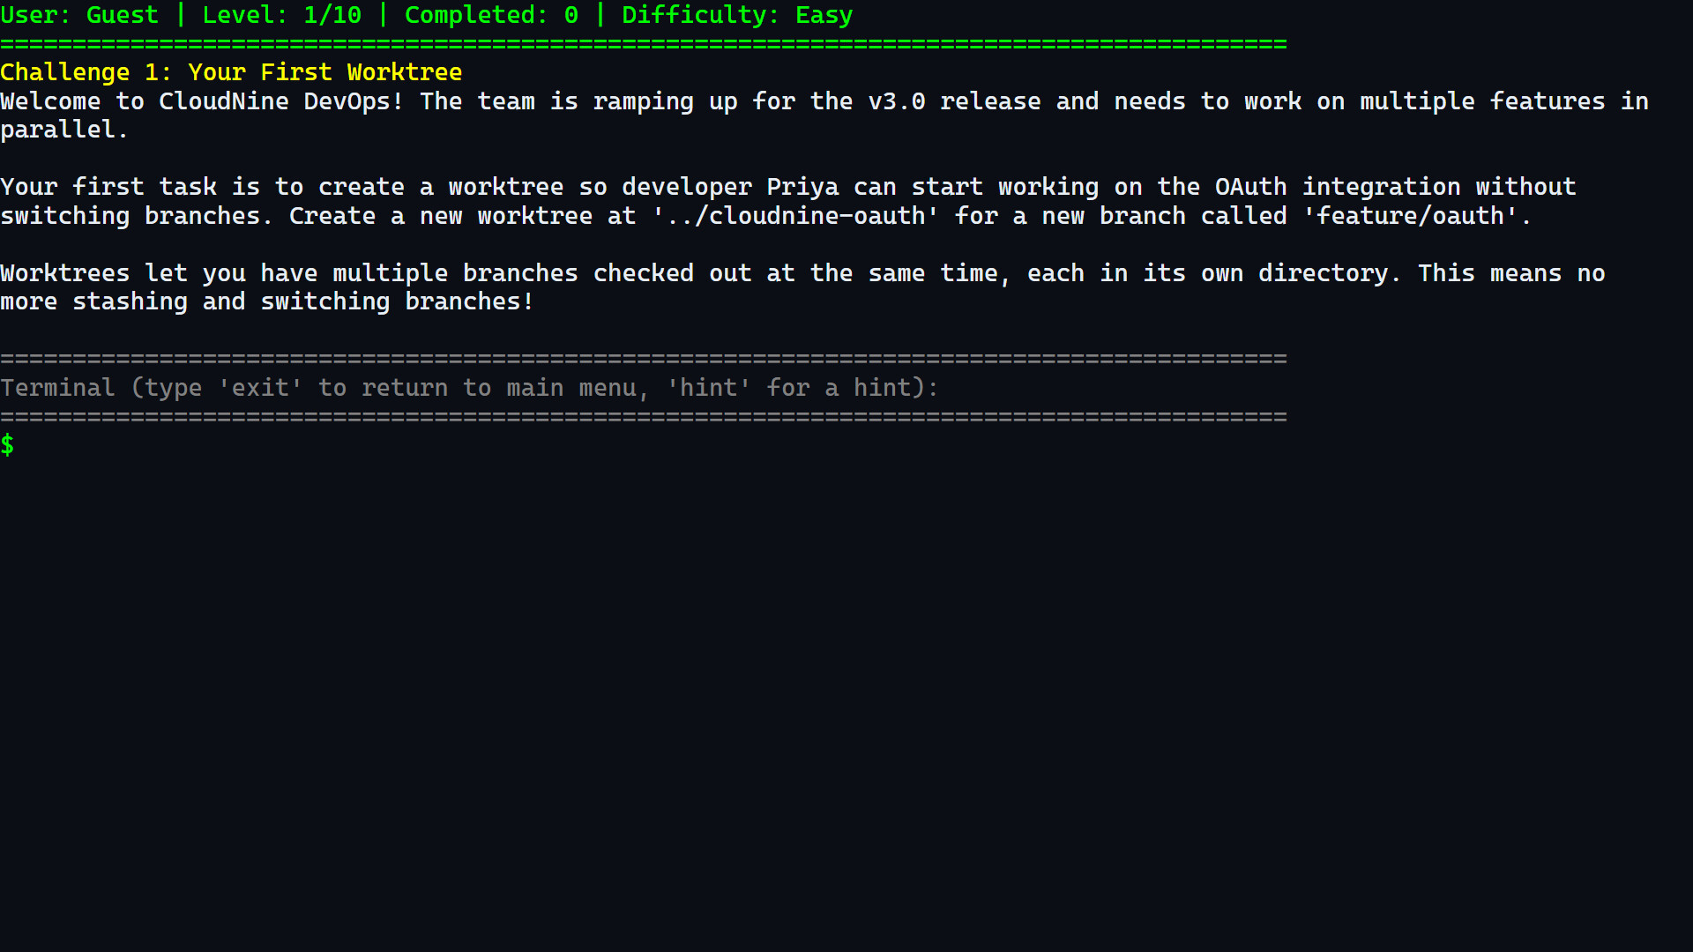Click the green terminal prompt line

8,445
